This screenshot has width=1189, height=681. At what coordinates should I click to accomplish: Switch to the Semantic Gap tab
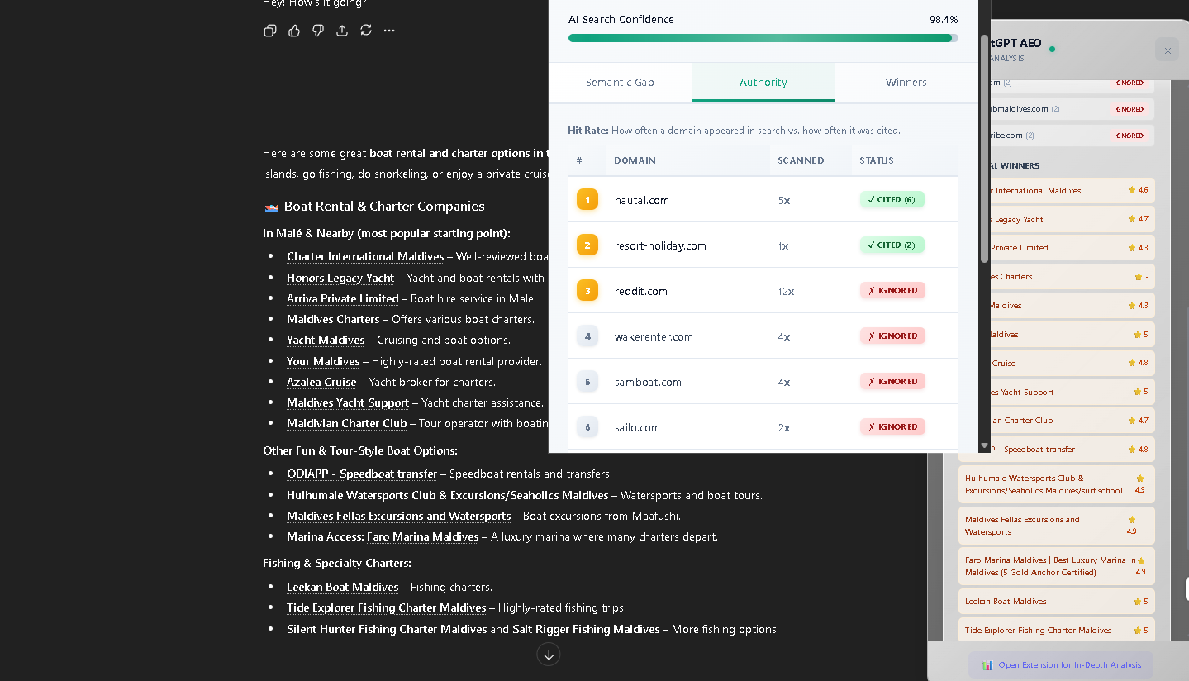pos(620,83)
